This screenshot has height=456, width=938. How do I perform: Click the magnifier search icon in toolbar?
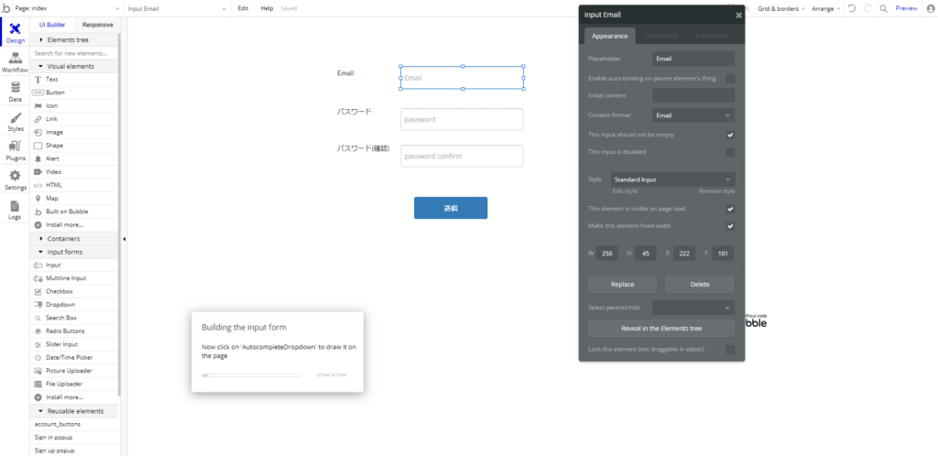click(x=884, y=8)
